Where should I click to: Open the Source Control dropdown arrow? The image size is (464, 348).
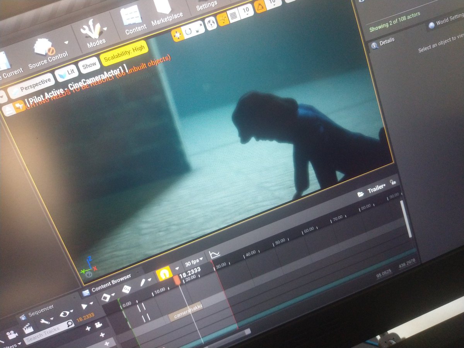(66, 42)
